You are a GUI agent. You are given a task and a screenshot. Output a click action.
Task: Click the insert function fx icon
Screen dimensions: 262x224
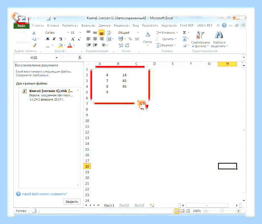pyautogui.click(x=80, y=57)
